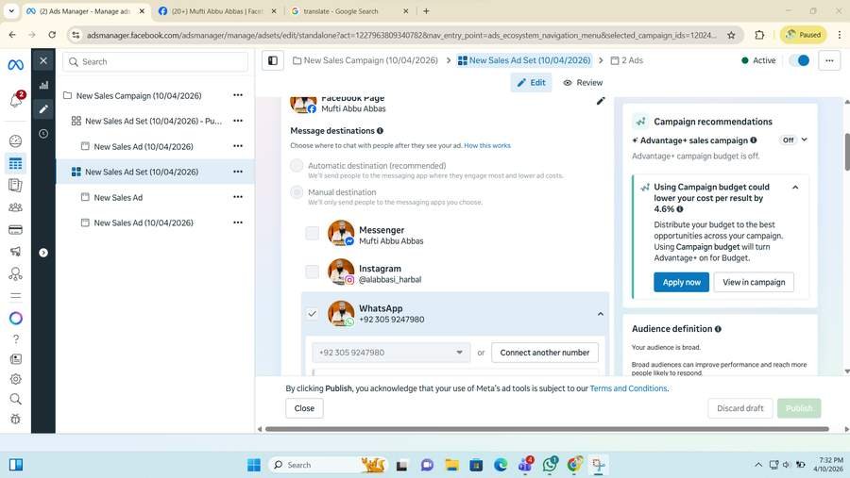The width and height of the screenshot is (850, 478).
Task: Uncheck the WhatsApp destination checkbox
Action: pos(313,313)
